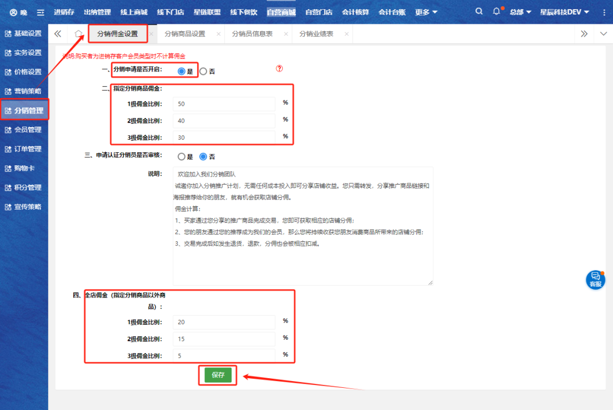
Task: Toggle the sidebar collapse menu icon
Action: pyautogui.click(x=40, y=12)
